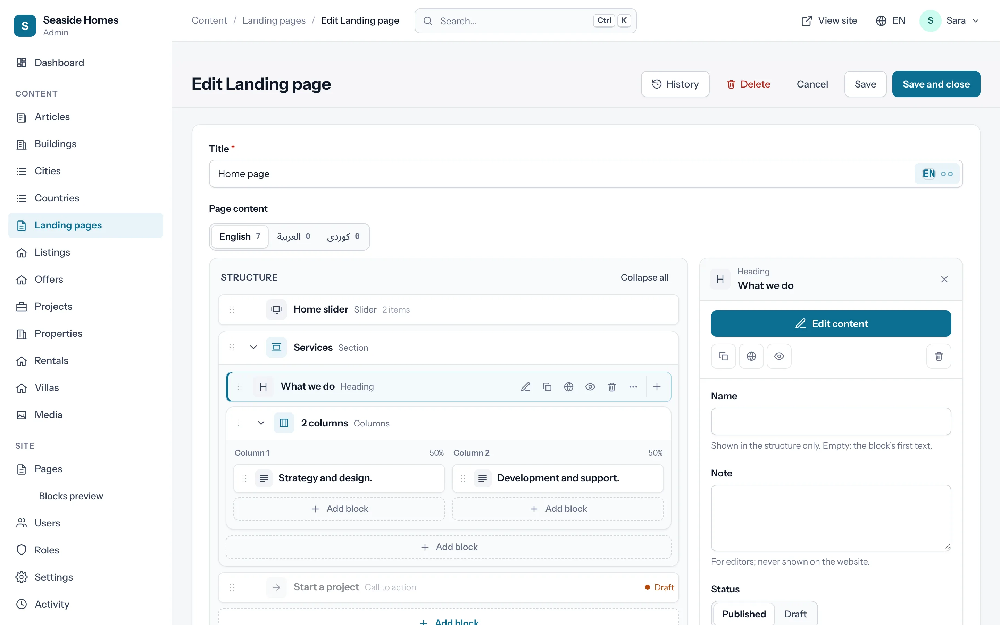Click Save and close button
The height and width of the screenshot is (625, 1000).
click(936, 84)
